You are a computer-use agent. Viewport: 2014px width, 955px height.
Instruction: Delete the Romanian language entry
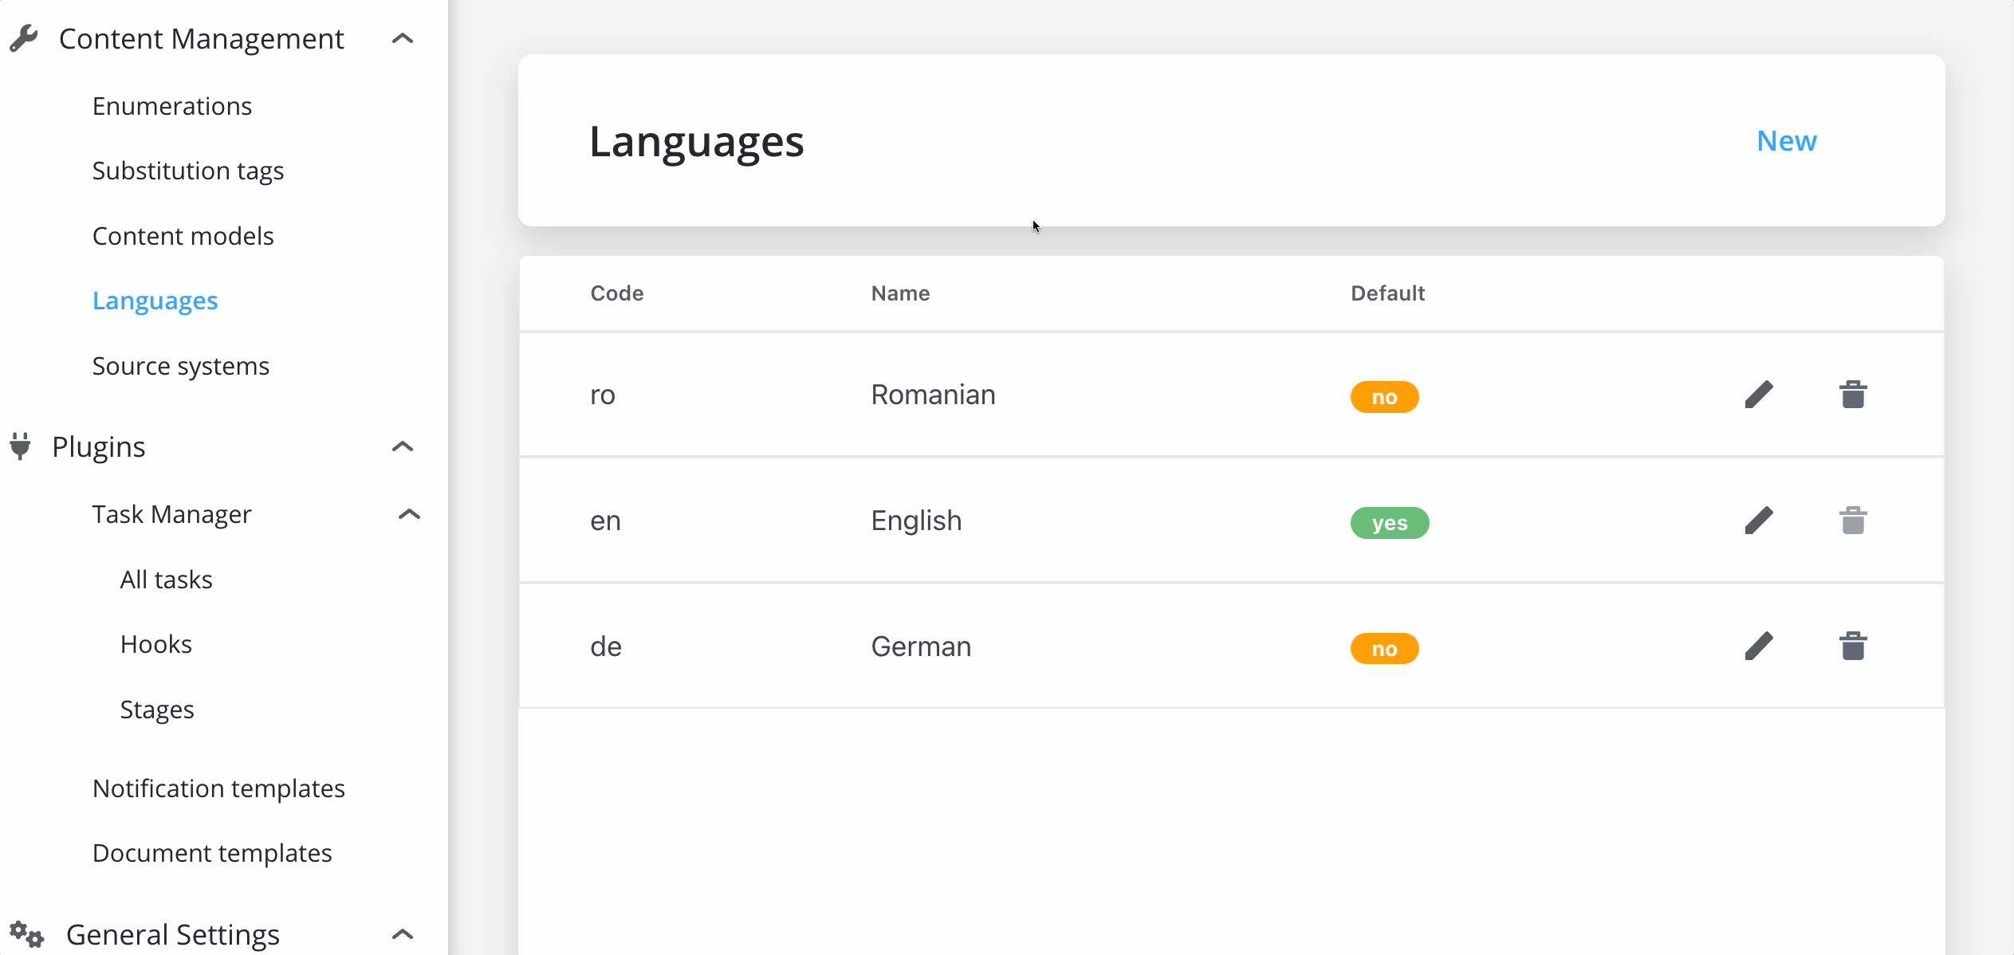(1853, 395)
